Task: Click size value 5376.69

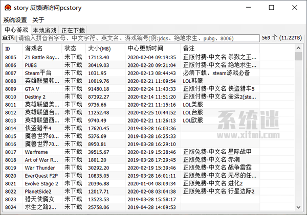Action: click(97, 136)
